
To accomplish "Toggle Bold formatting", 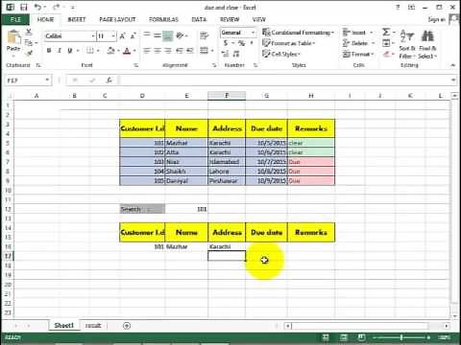I will [49, 51].
